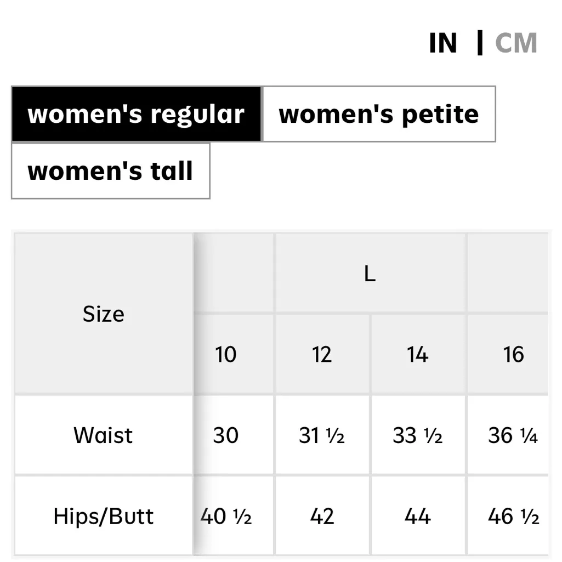
Task: Click hips value 42 cell
Action: coord(322,516)
